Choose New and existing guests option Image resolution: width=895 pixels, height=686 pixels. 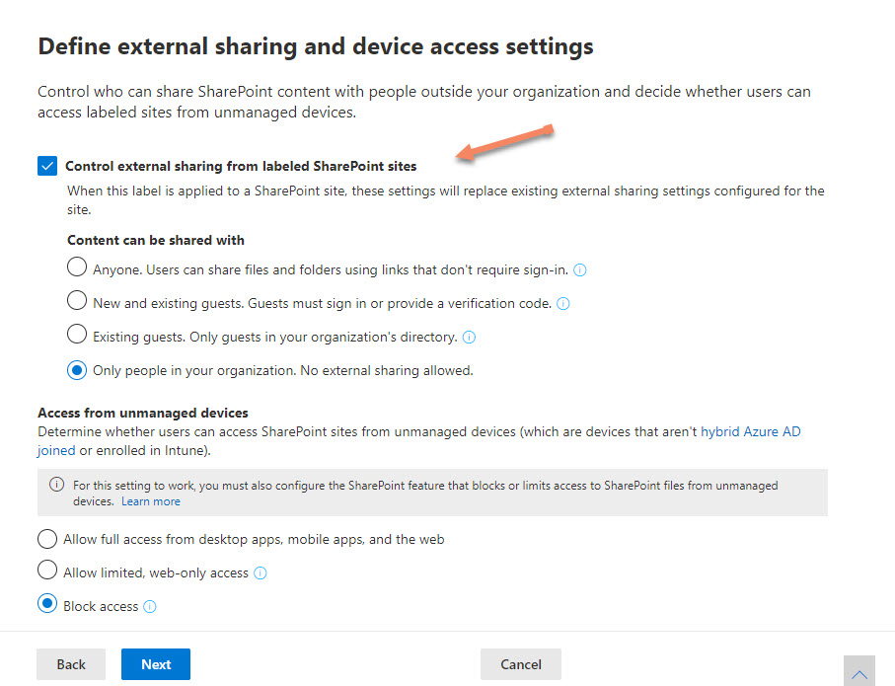coord(77,300)
